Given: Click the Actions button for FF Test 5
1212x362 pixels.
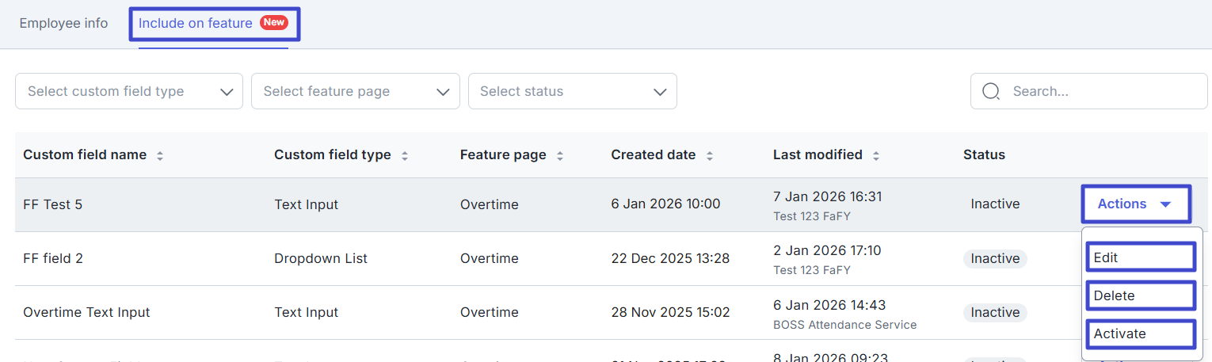Looking at the screenshot, I should 1134,204.
